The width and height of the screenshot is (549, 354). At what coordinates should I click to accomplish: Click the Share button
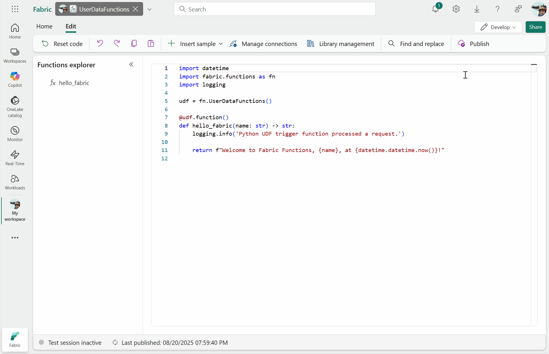(x=535, y=27)
